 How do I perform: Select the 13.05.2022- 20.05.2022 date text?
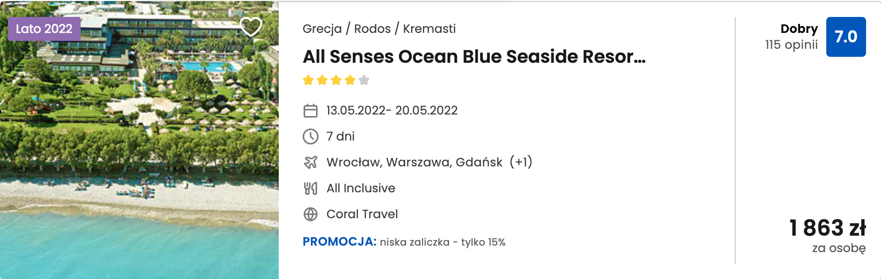pyautogui.click(x=392, y=111)
